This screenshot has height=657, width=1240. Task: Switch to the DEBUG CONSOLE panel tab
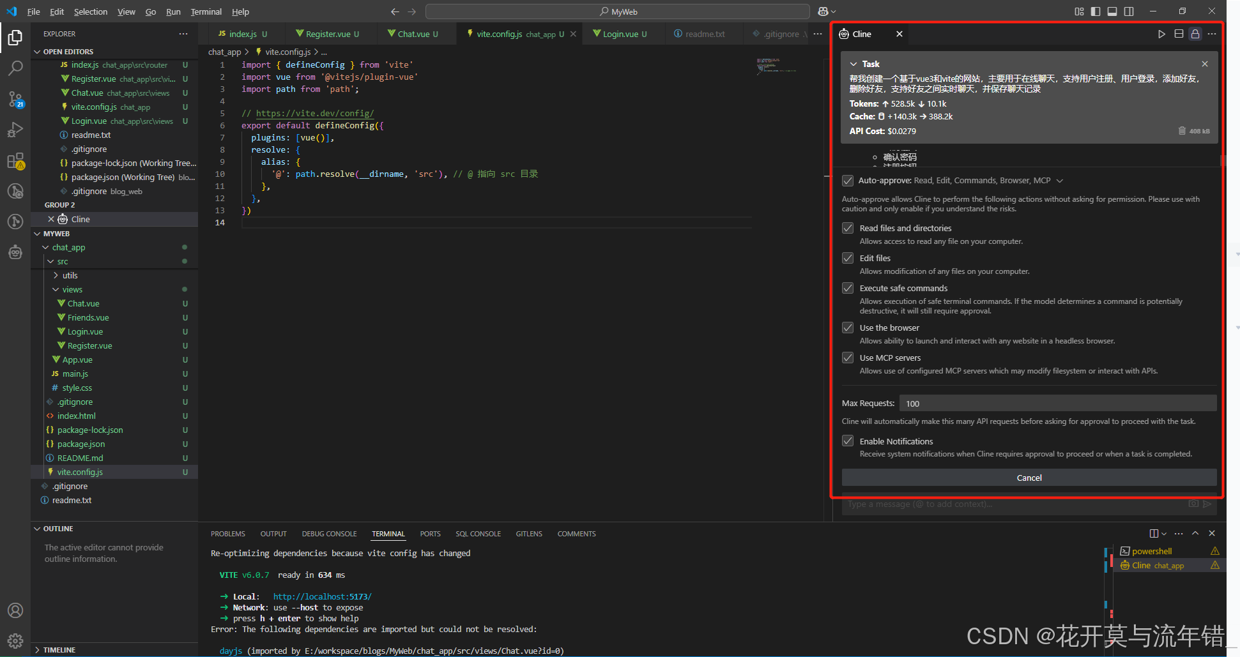click(x=329, y=534)
